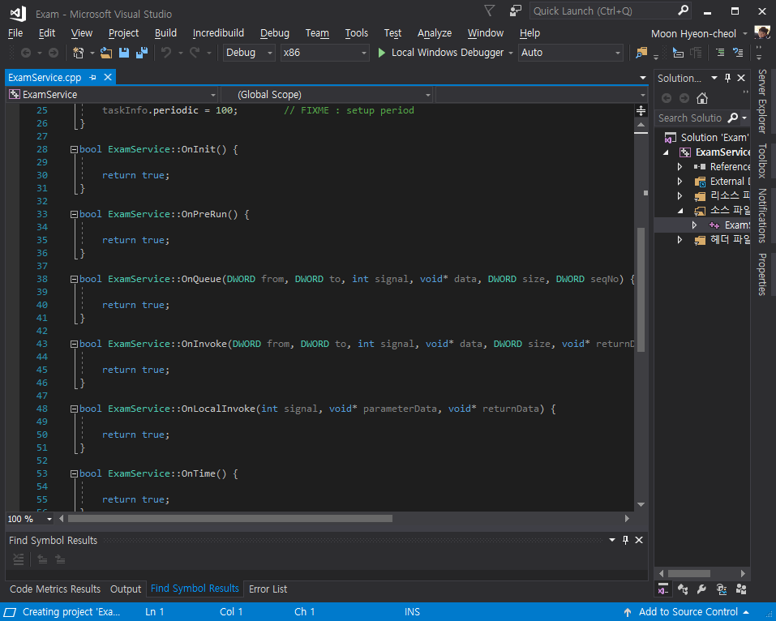Open the x86 platform dropdown
This screenshot has width=776, height=621.
point(324,53)
